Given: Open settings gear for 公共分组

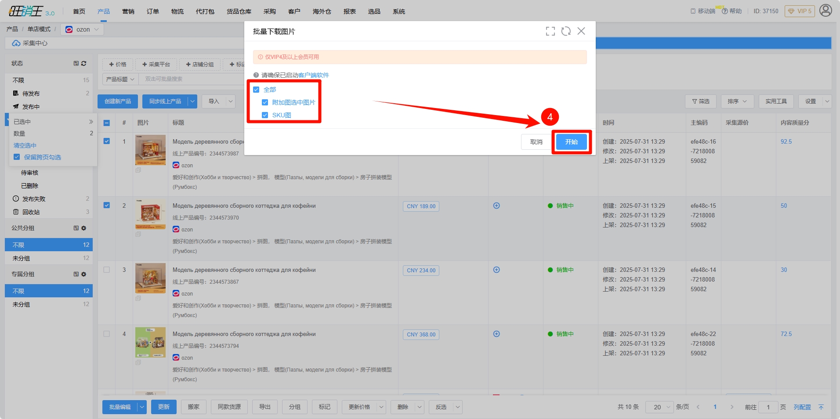Looking at the screenshot, I should pos(84,228).
